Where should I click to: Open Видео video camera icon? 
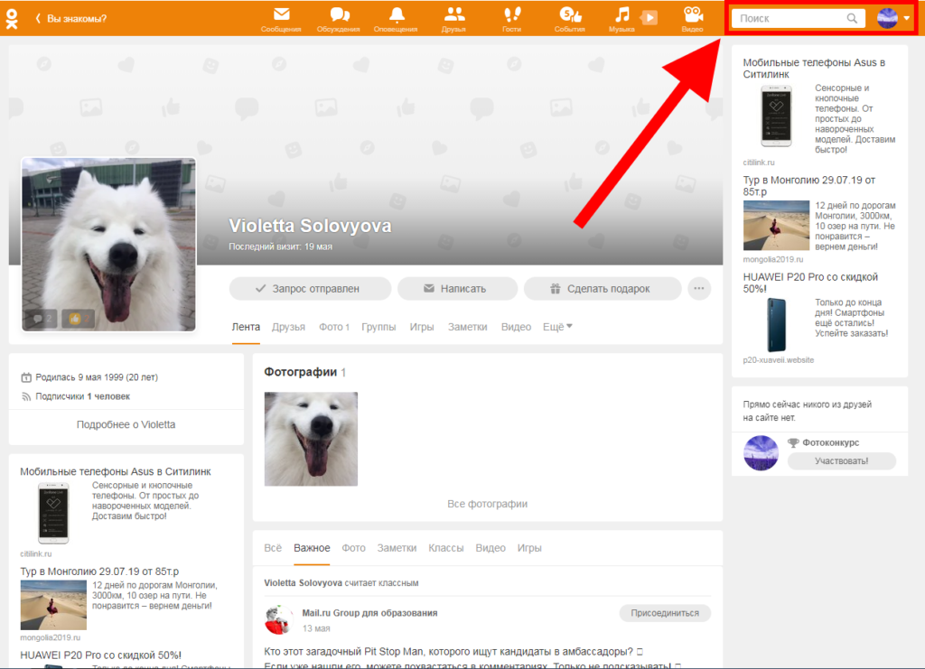[x=693, y=15]
